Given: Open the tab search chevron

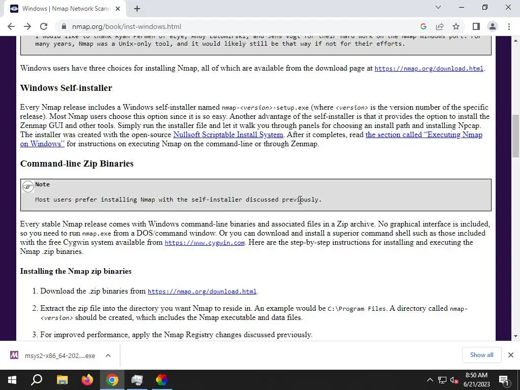Looking at the screenshot, I should click(x=438, y=7).
